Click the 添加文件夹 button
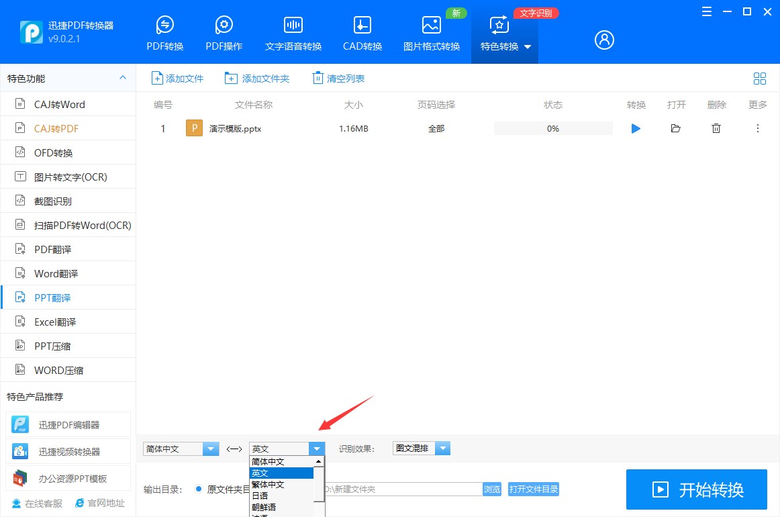Screen dimensions: 780x517 (257, 78)
